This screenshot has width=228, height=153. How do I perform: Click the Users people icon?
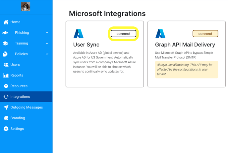click(x=6, y=65)
